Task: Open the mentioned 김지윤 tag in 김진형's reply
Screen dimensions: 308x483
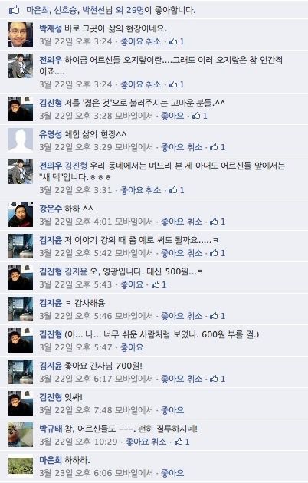Action: pyautogui.click(x=76, y=271)
